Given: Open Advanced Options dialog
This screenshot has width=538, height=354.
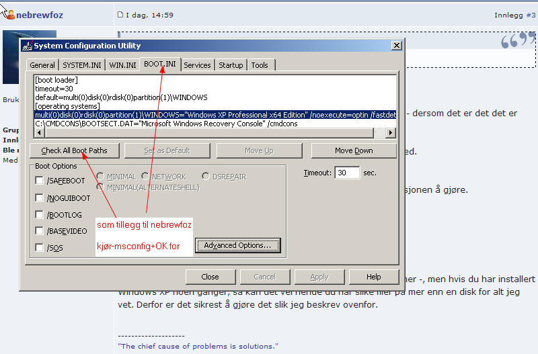Looking at the screenshot, I should [238, 245].
